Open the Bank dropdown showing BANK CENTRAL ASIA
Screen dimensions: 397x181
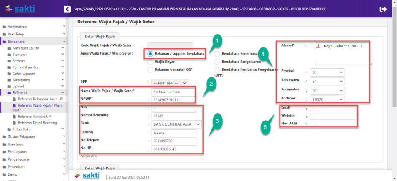click(x=176, y=124)
